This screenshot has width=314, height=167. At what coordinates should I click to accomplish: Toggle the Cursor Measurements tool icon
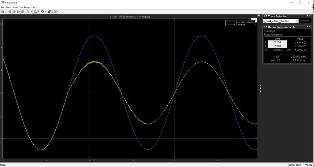(x=54, y=12)
